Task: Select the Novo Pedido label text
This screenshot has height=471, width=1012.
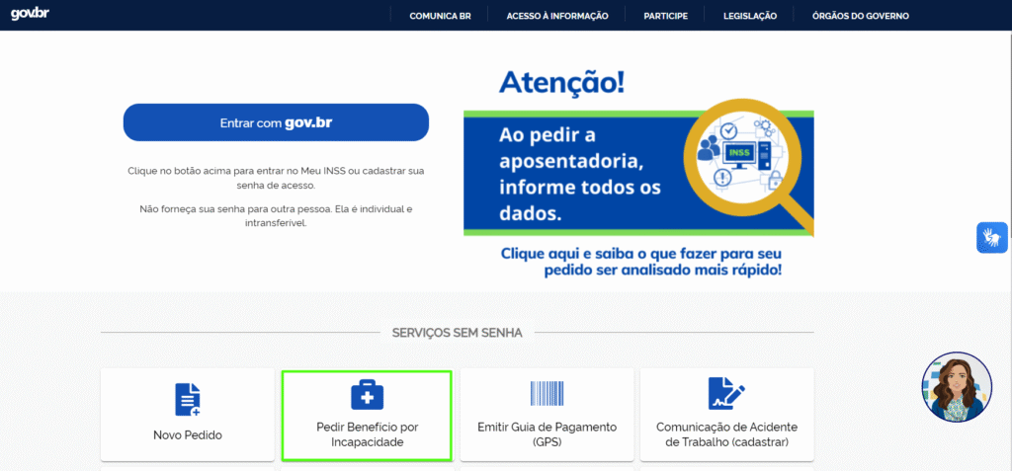Action: 188,434
